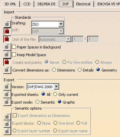The width and height of the screenshot is (120, 137).
Task: Click lock icon beside Export mode
Action: tap(7, 102)
